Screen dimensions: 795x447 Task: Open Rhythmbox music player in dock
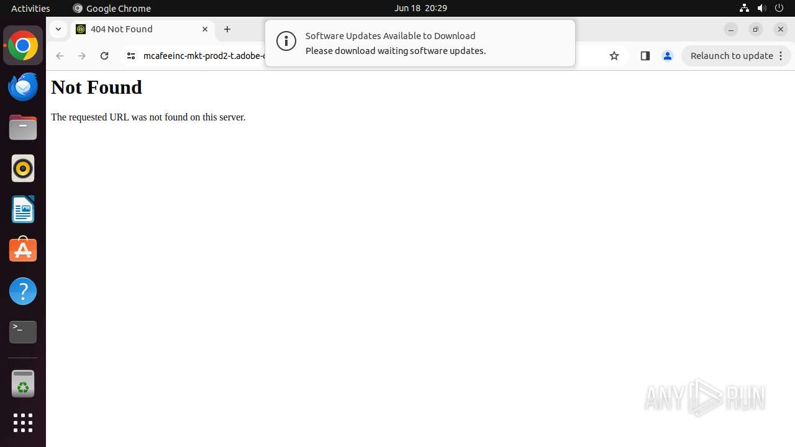[23, 168]
